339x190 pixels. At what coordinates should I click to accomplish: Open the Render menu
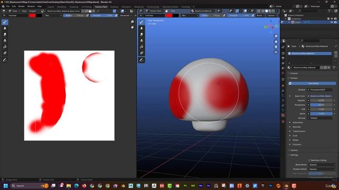click(x=21, y=6)
